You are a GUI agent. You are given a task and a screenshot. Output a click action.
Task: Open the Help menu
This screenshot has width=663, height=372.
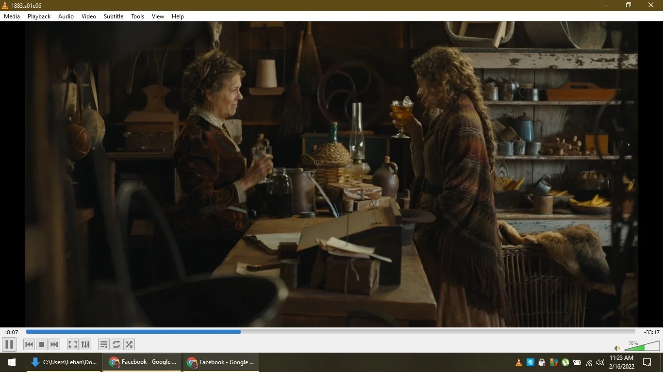click(178, 16)
